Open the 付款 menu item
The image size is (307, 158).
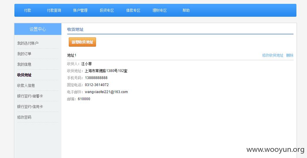coord(27,10)
